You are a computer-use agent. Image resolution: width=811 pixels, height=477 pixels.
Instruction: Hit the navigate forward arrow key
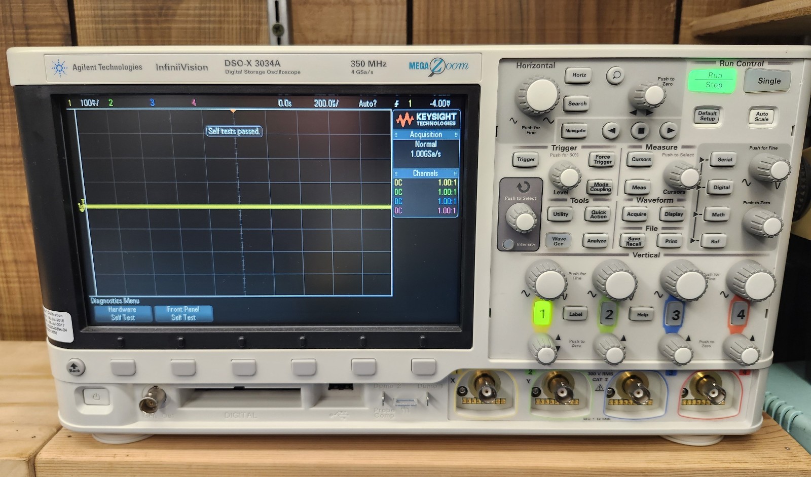(x=670, y=131)
